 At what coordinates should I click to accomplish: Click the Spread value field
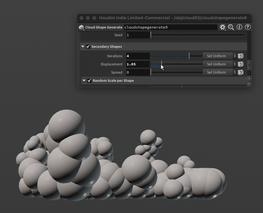tap(138, 72)
